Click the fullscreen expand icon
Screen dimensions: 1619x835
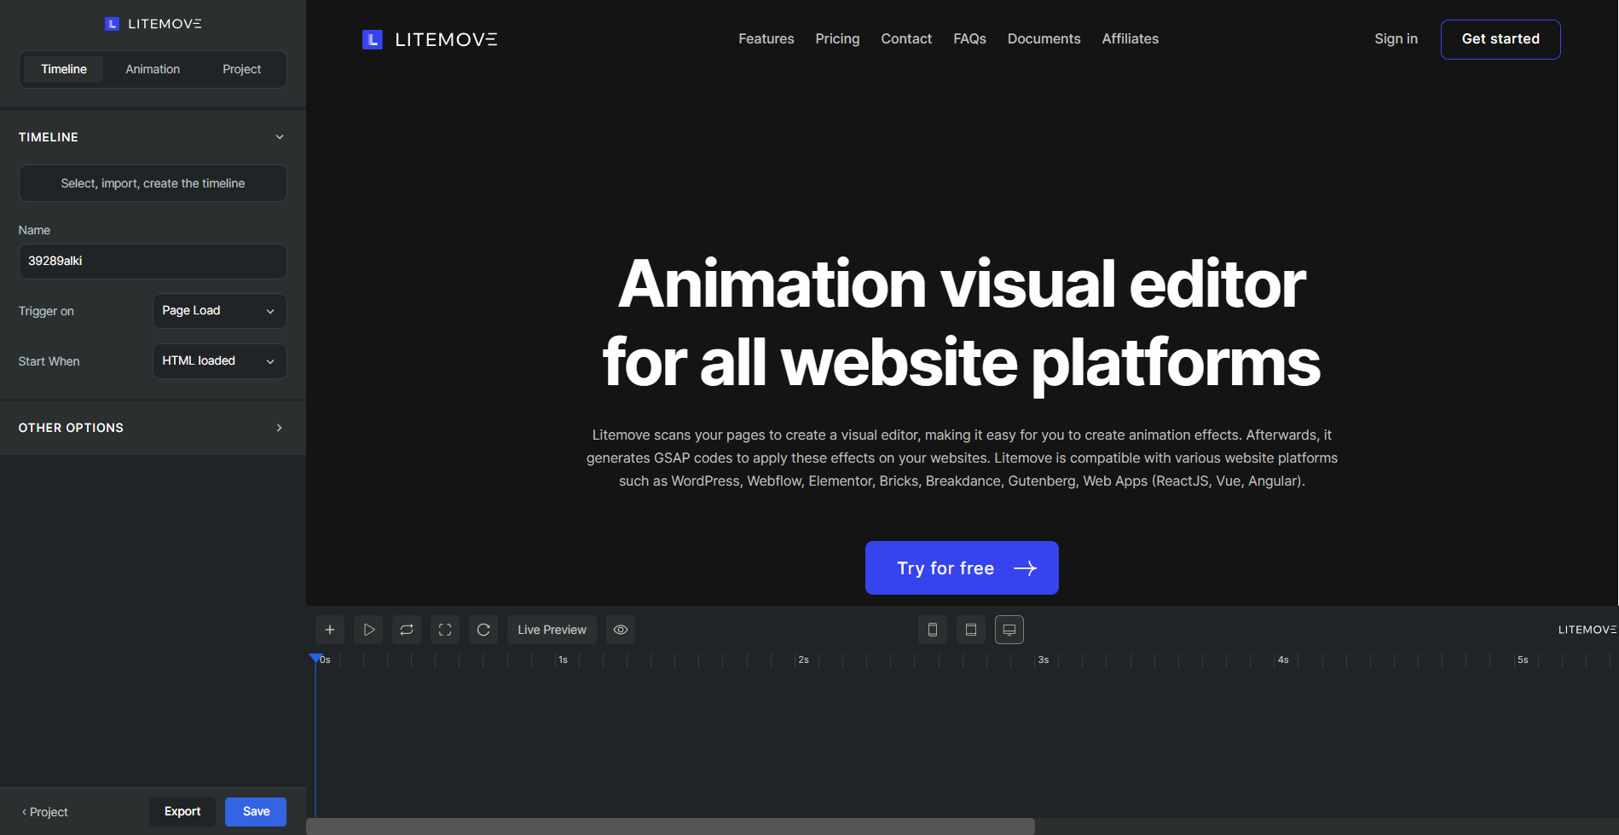pyautogui.click(x=445, y=629)
